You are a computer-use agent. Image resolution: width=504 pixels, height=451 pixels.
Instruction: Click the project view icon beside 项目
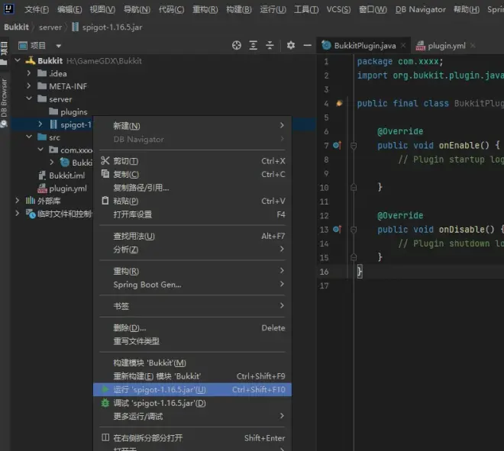pos(23,46)
